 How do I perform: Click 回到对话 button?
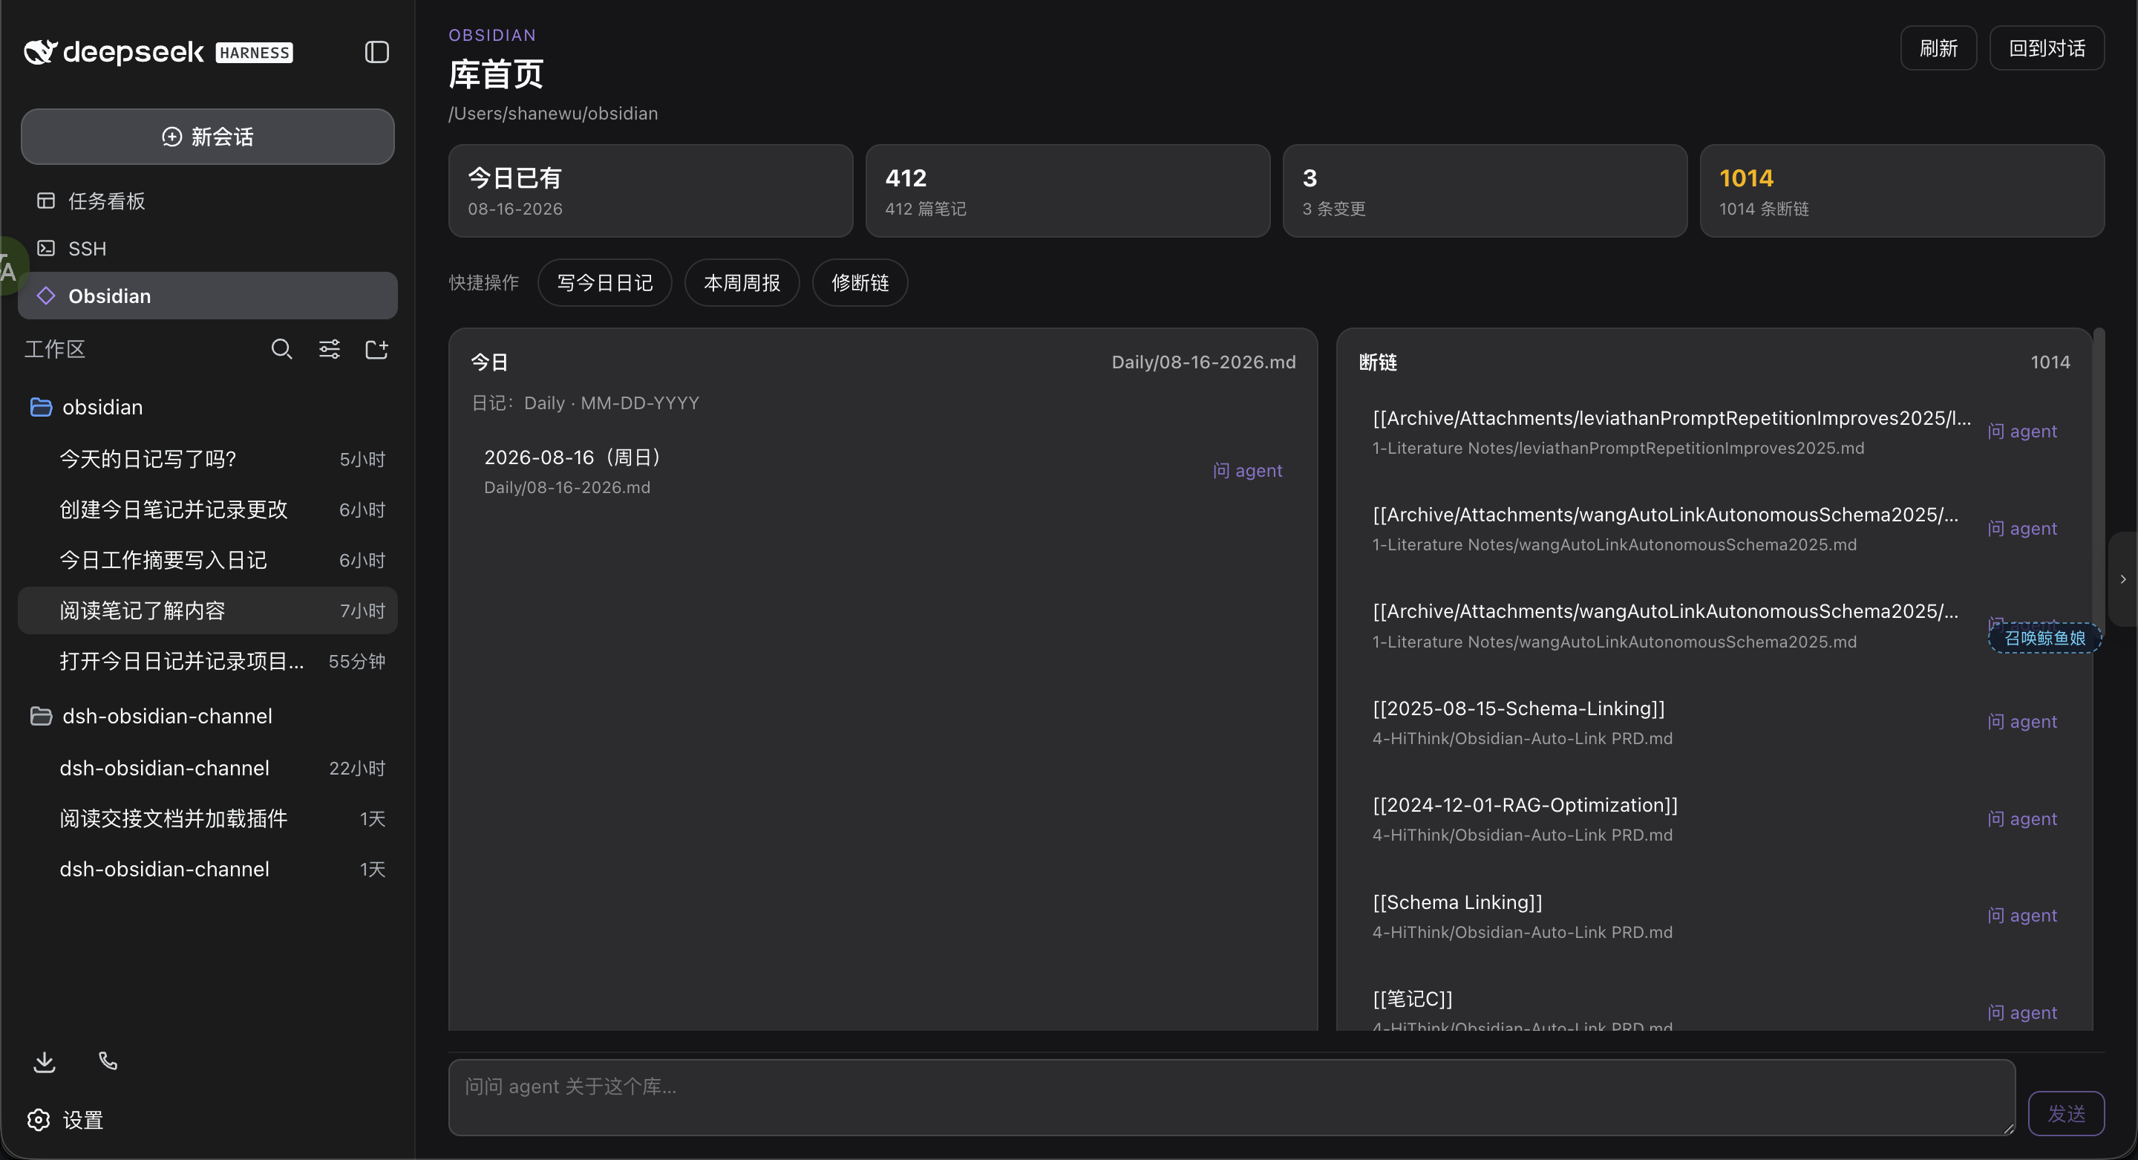[x=2047, y=48]
